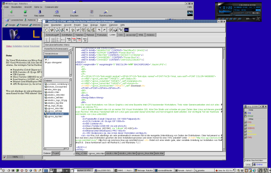
Task: Click the Search icon in Bluefish toolbar
Action: click(88, 30)
